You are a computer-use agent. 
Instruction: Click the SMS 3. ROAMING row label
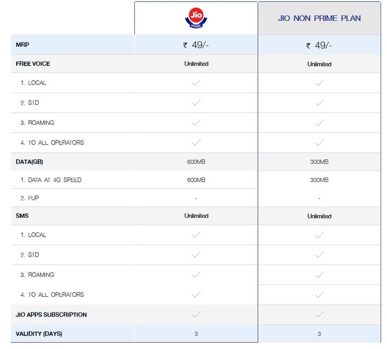click(37, 275)
